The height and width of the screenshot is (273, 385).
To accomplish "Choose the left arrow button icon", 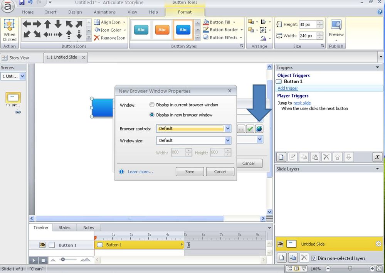I will pyautogui.click(x=27, y=24).
